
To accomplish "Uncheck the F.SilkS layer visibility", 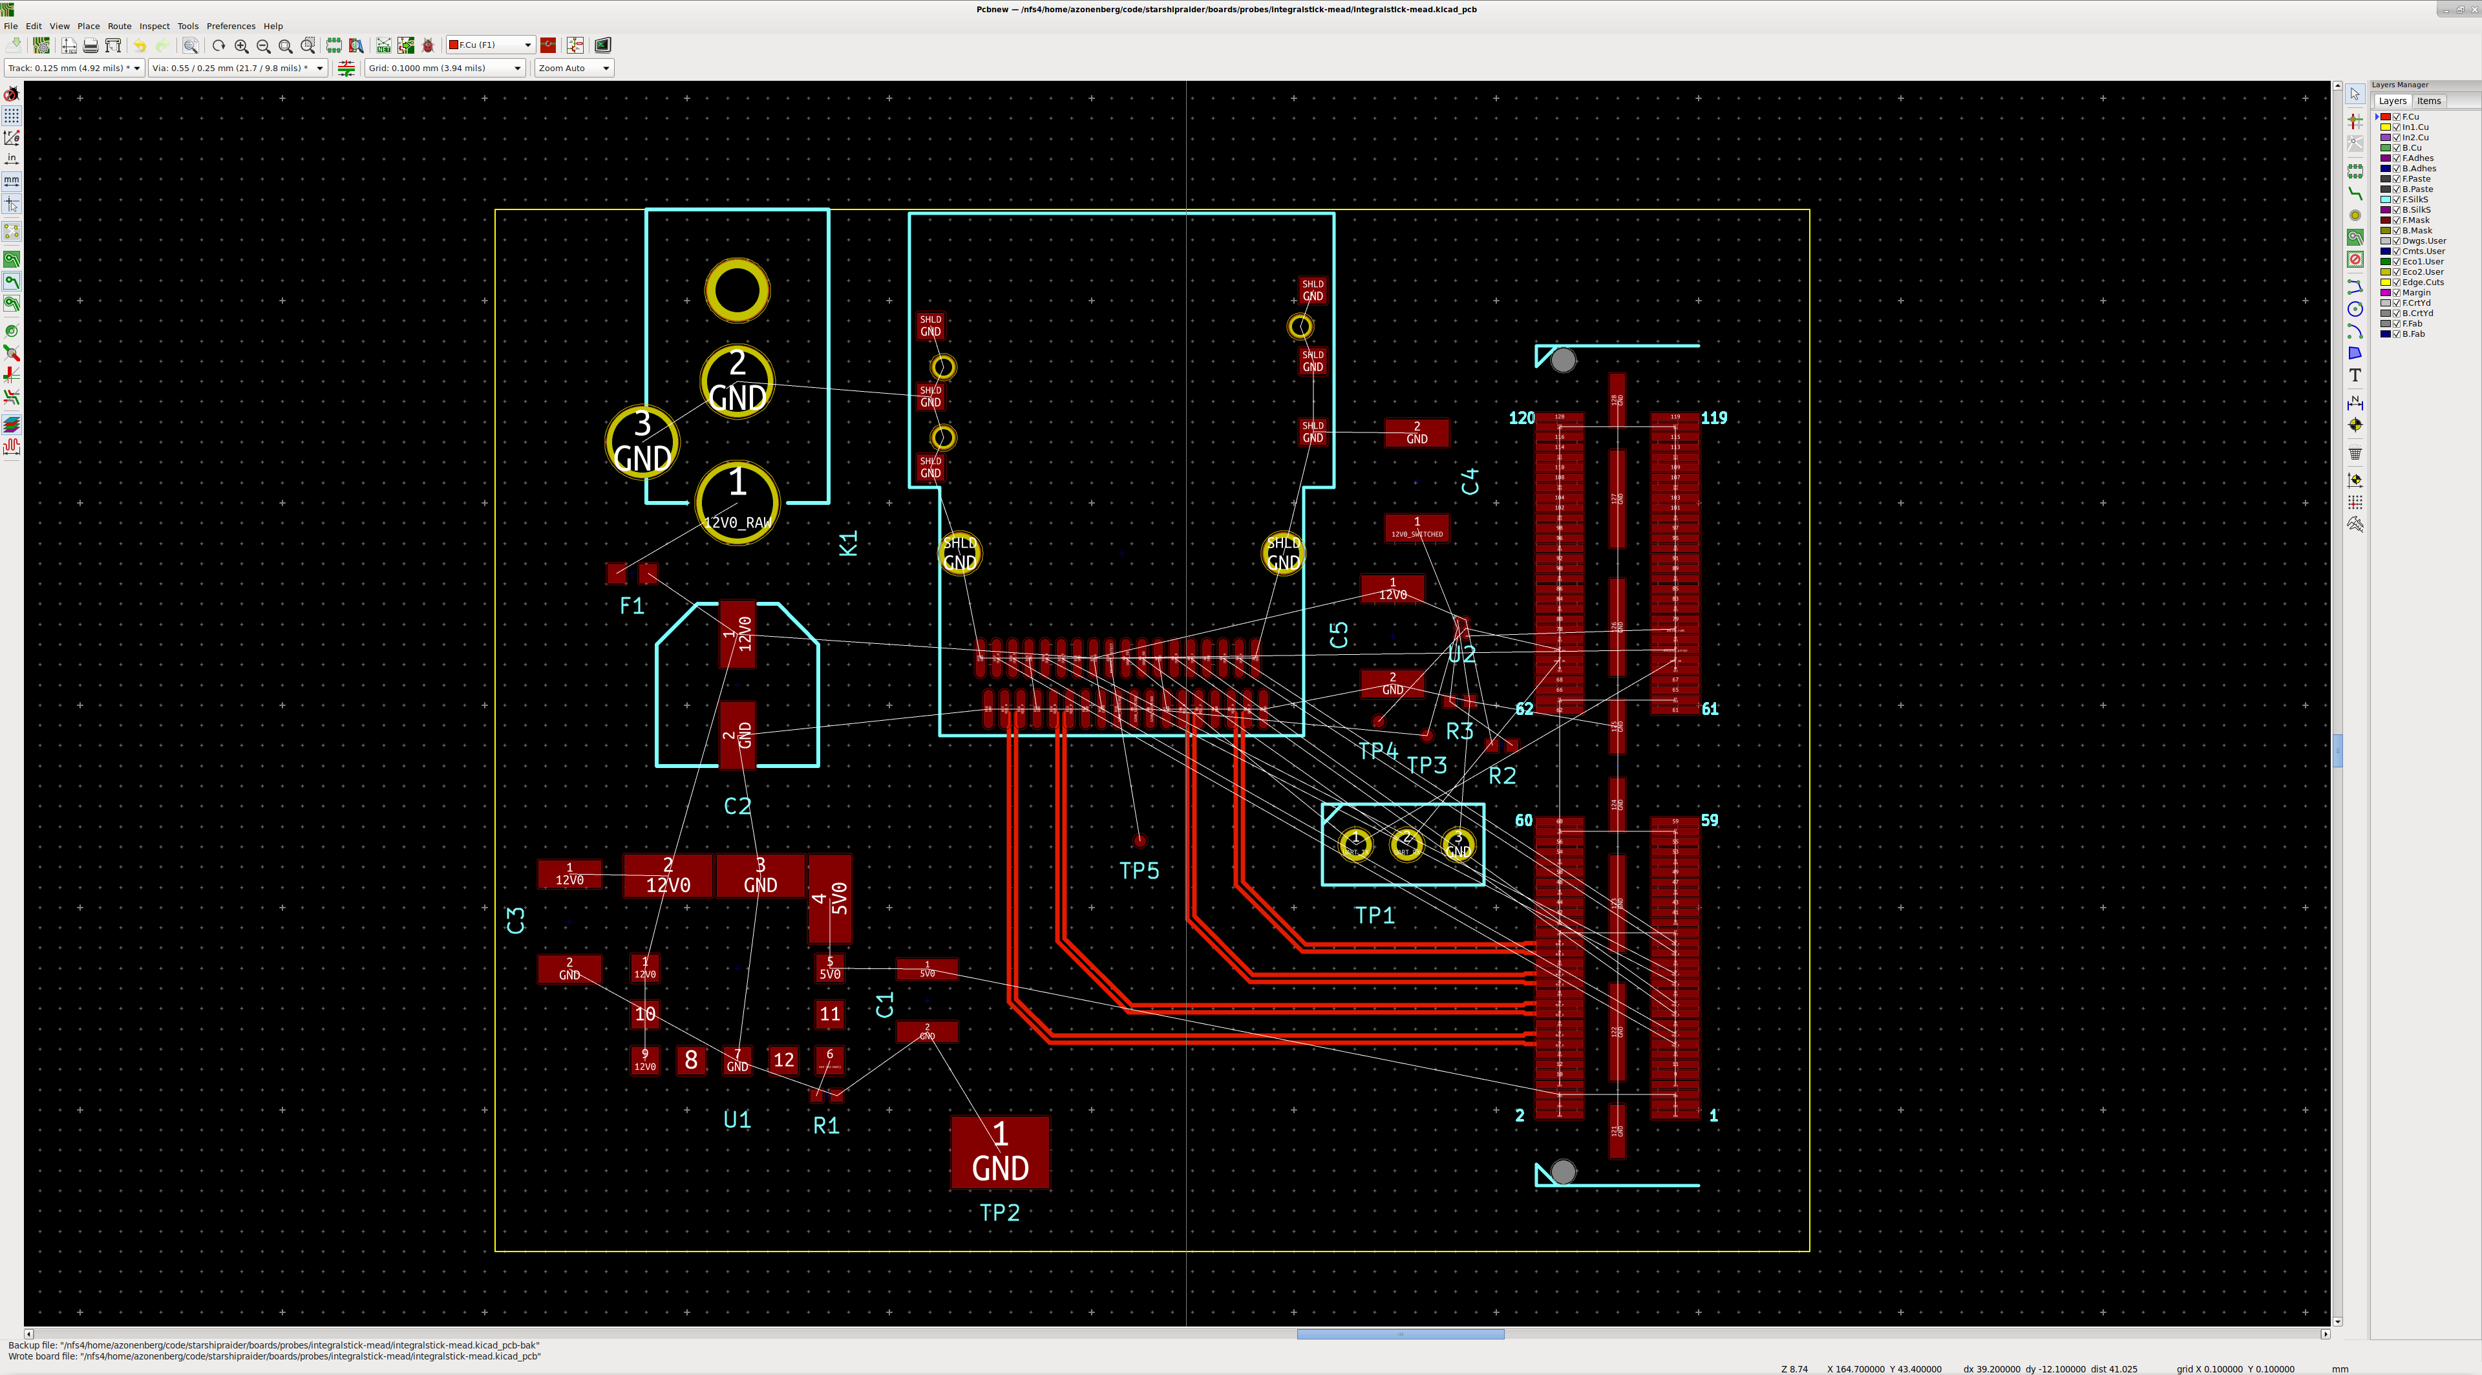I will pos(2396,200).
